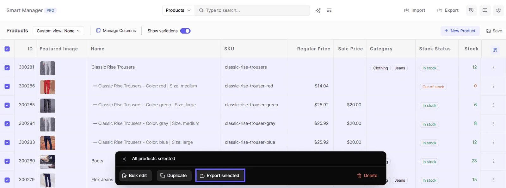Close the All products selected bar

click(124, 159)
